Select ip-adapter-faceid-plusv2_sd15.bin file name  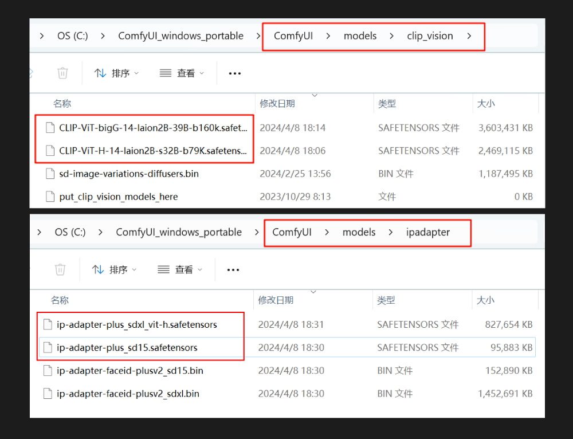129,371
